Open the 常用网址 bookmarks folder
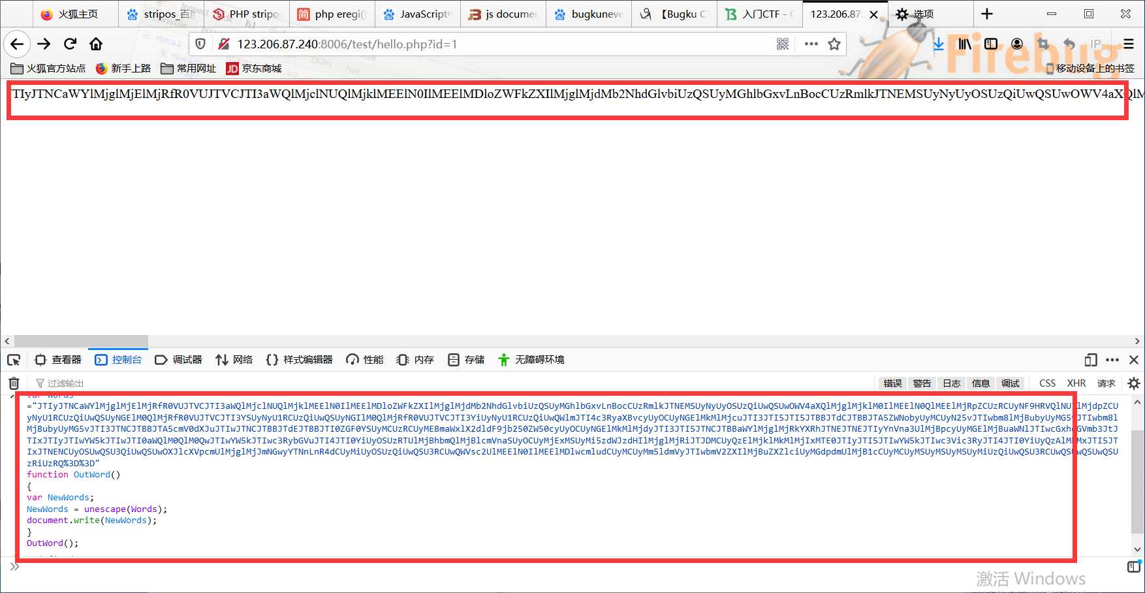 point(189,68)
